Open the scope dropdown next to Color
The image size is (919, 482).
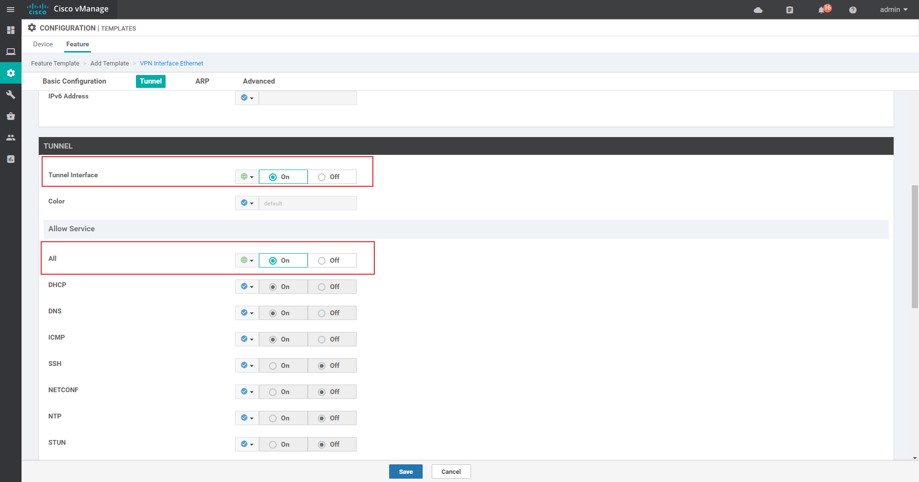pos(247,203)
